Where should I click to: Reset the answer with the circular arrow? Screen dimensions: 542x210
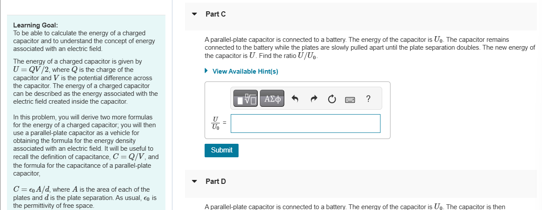332,99
